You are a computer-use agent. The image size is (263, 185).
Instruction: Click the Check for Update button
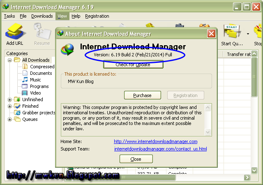click(133, 65)
